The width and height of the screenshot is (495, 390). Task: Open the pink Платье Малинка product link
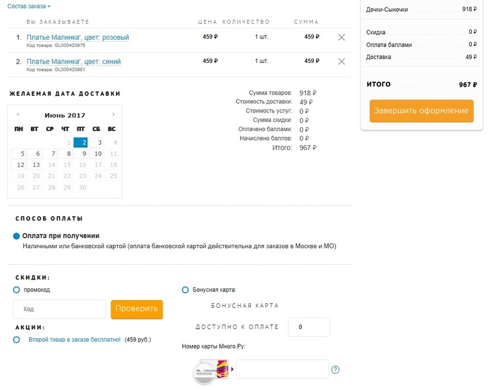coord(77,37)
